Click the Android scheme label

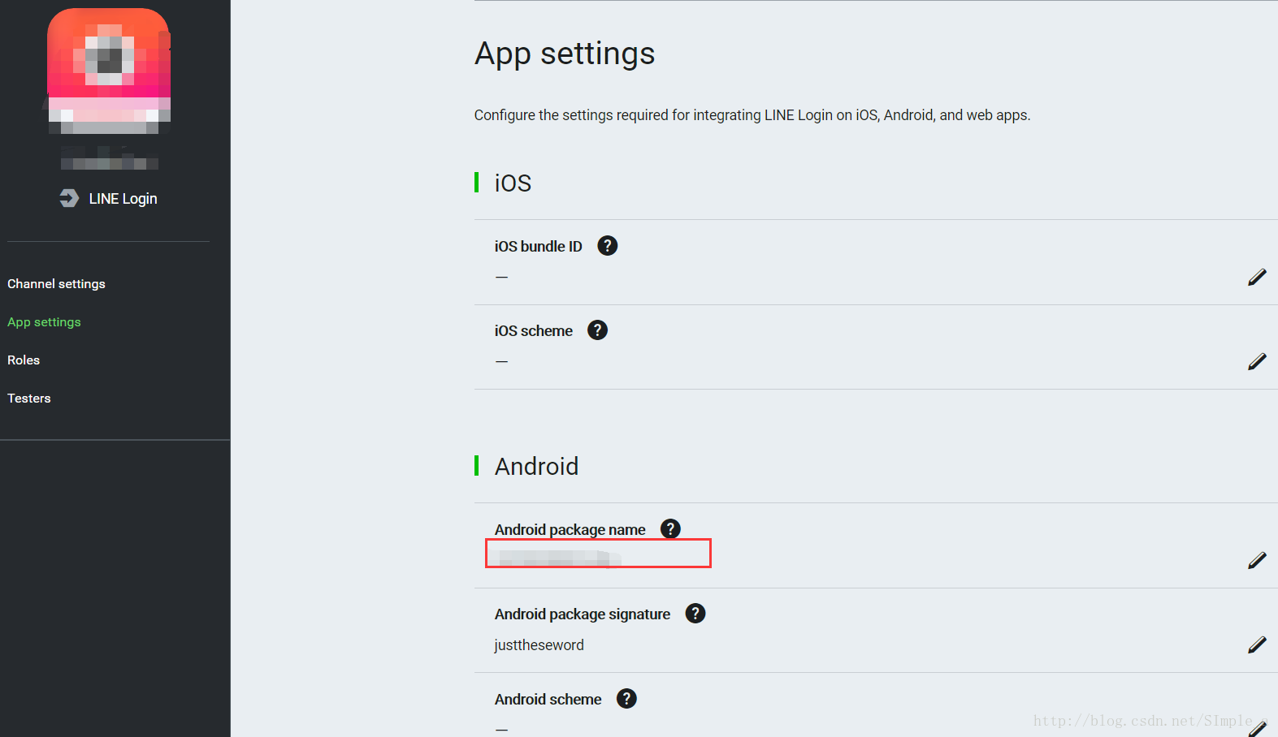point(548,700)
